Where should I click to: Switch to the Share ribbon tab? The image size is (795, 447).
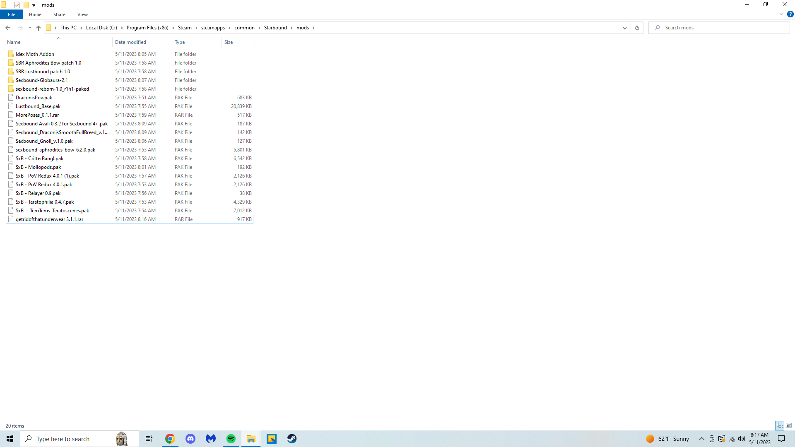(59, 14)
